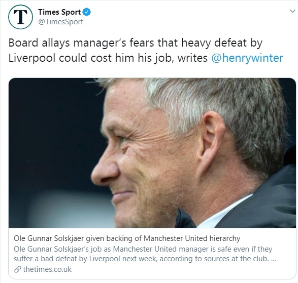Click the word 'writes' before the mention
This screenshot has width=298, height=283.
coord(192,58)
